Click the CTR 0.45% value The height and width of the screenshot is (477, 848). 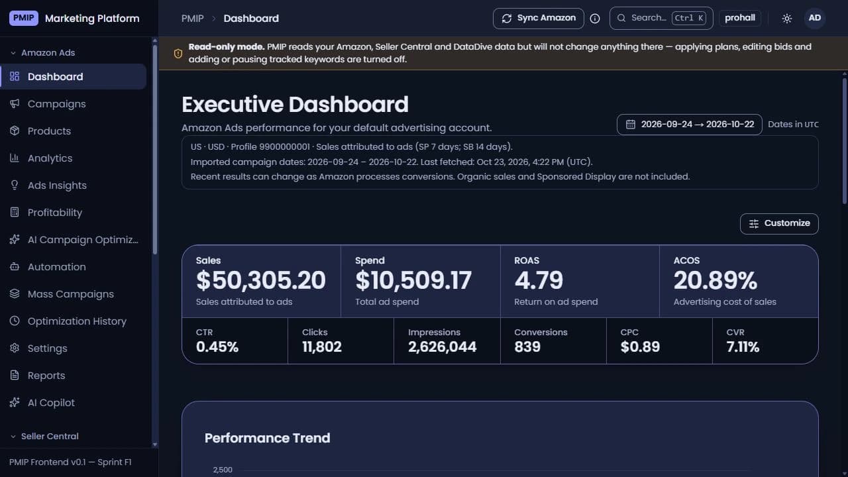click(x=217, y=347)
